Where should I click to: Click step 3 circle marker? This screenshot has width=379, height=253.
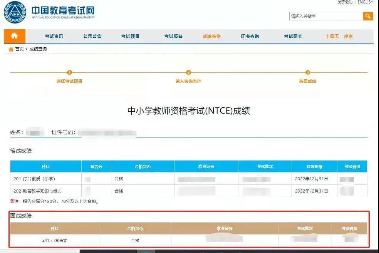point(307,72)
